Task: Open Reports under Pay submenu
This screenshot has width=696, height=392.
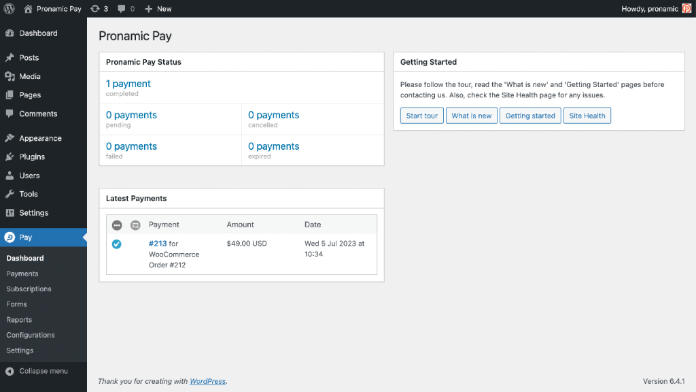Action: (x=19, y=320)
